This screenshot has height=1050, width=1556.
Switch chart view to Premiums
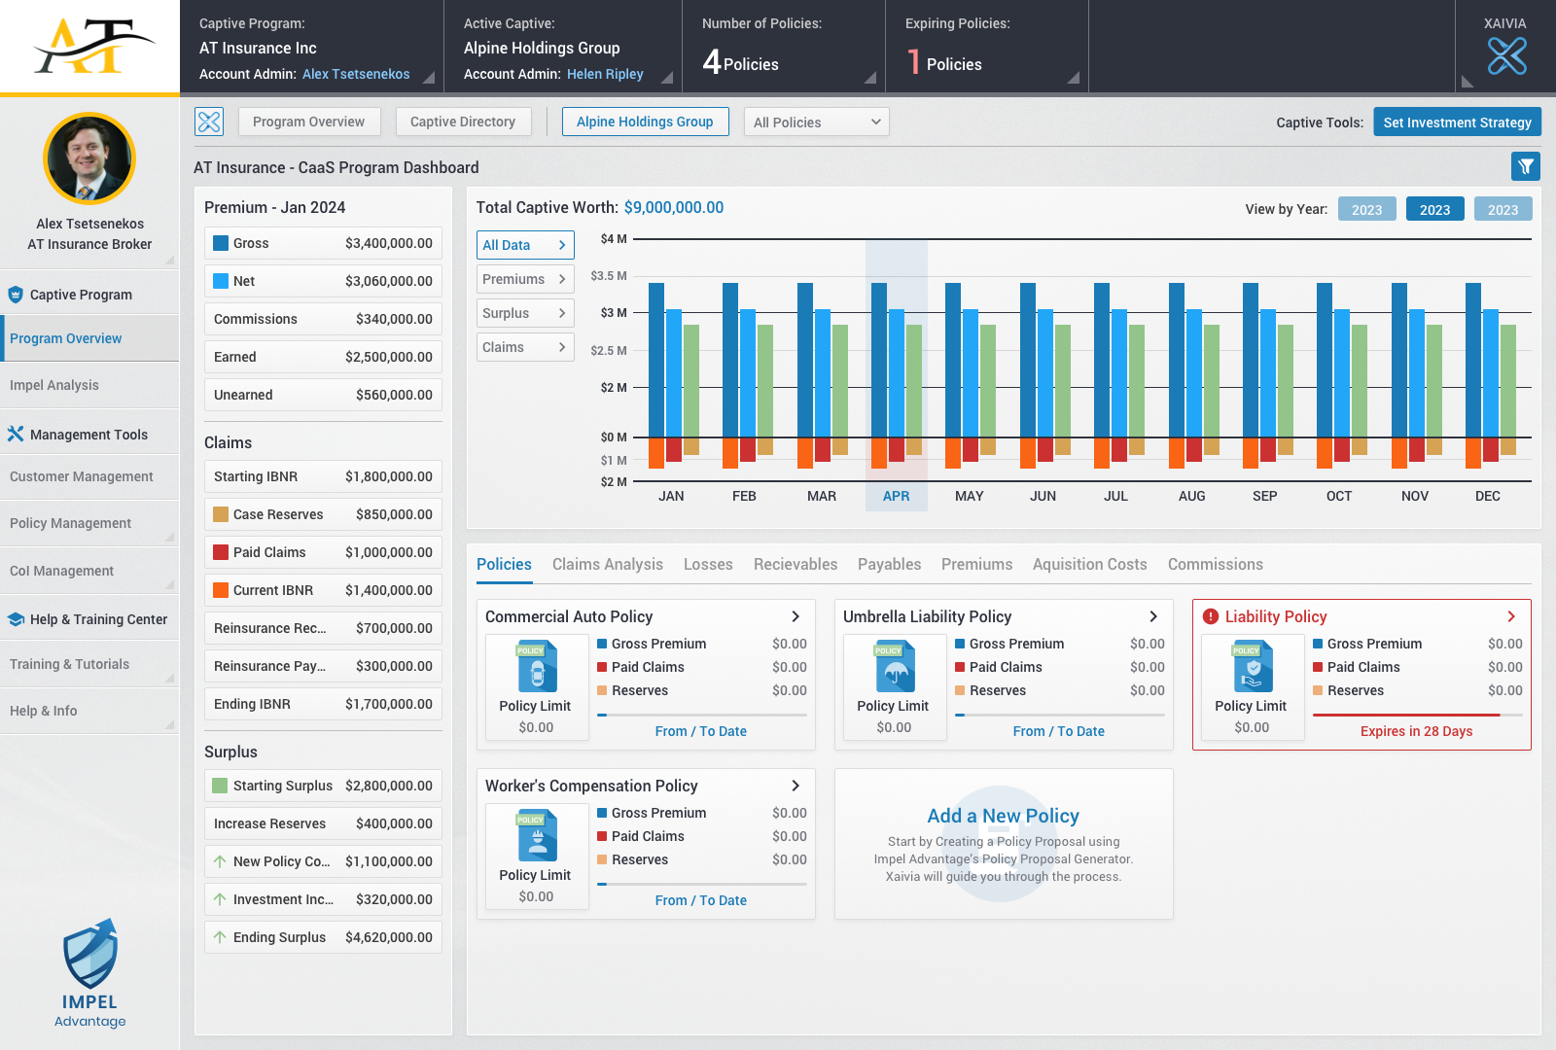524,279
